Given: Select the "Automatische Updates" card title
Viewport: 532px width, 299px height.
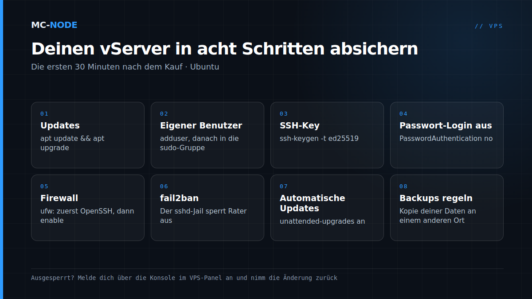Looking at the screenshot, I should [x=313, y=203].
